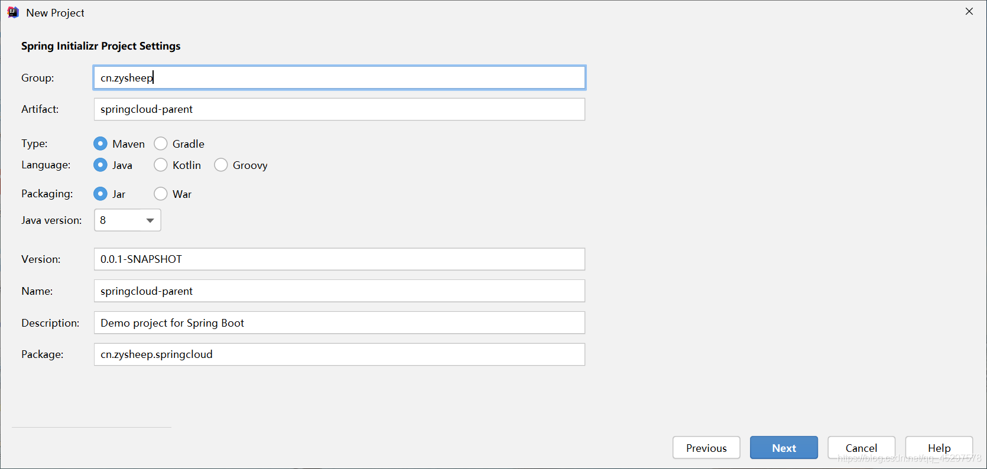The width and height of the screenshot is (987, 469).
Task: Edit the Name field
Action: pyautogui.click(x=339, y=291)
